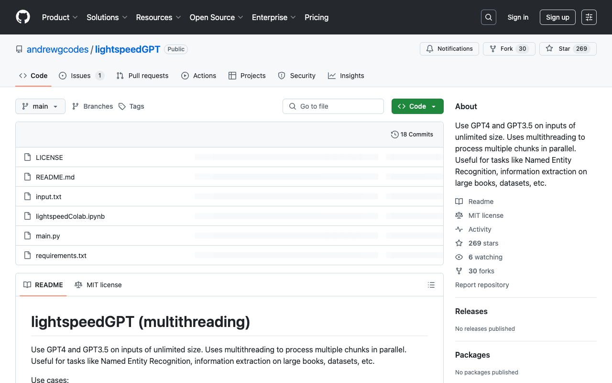Expand the Solutions menu
This screenshot has height=383, width=612.
(x=107, y=17)
